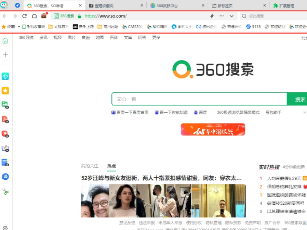Go back using the back arrow
307x230 pixels.
5,16
